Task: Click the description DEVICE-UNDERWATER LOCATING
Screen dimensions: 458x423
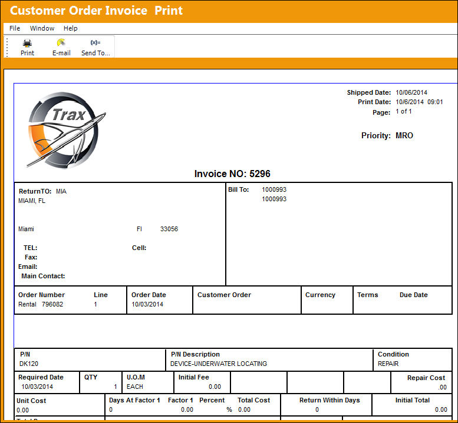Action: pos(219,364)
